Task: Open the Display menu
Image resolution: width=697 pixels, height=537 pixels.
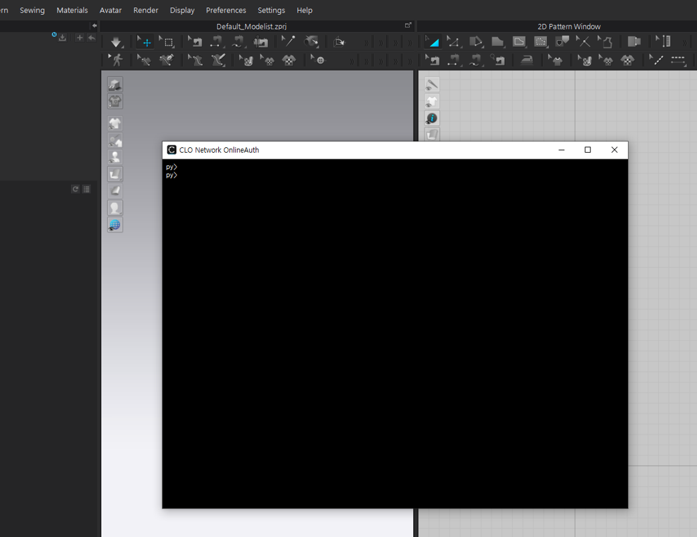Action: [182, 10]
